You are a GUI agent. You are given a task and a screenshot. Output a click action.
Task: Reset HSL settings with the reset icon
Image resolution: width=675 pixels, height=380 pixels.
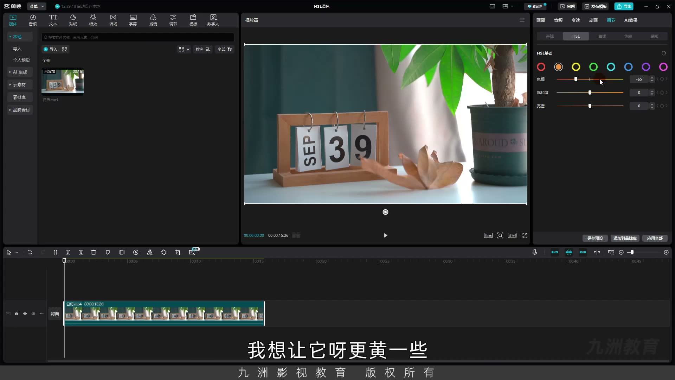[664, 53]
